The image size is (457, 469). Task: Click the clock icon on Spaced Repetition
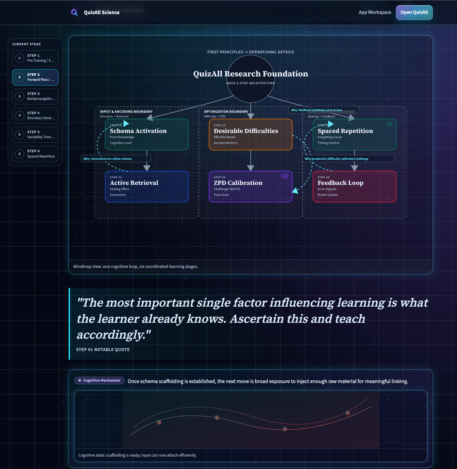pos(390,124)
